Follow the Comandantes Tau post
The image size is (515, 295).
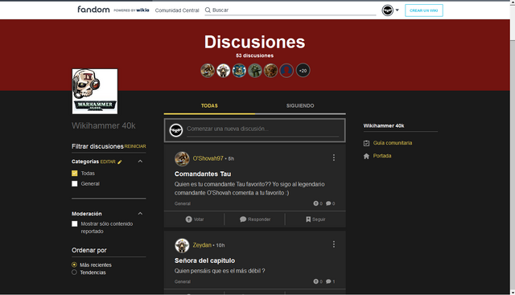315,219
